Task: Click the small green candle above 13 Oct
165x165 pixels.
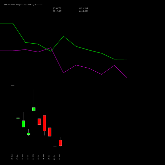Action: coord(29,134)
